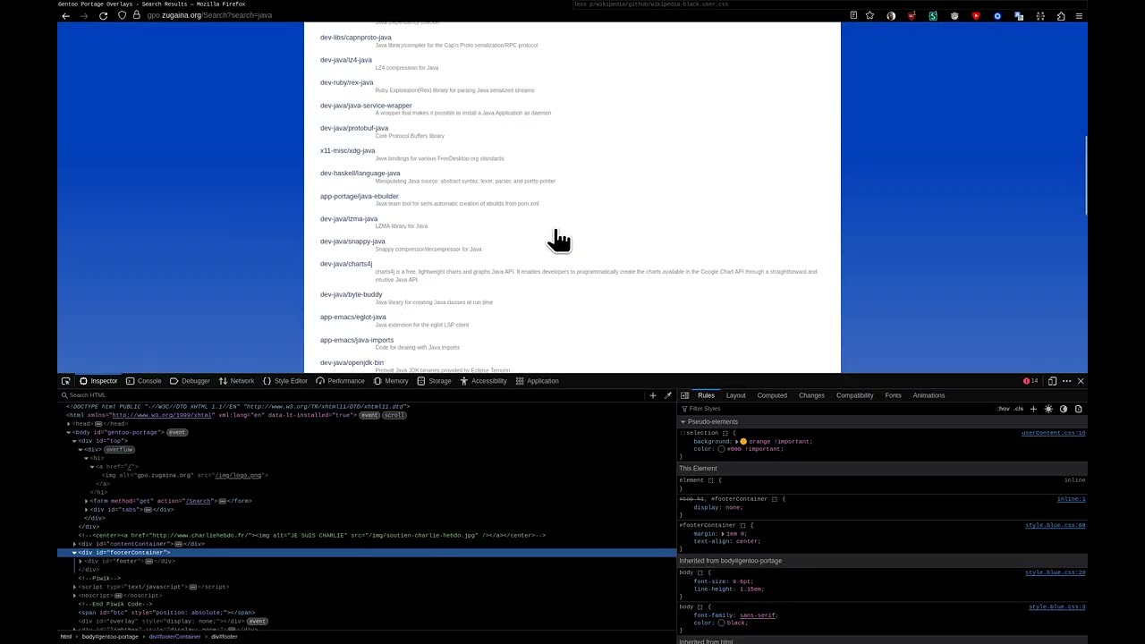Click in the Search HTML field

pyautogui.click(x=353, y=395)
